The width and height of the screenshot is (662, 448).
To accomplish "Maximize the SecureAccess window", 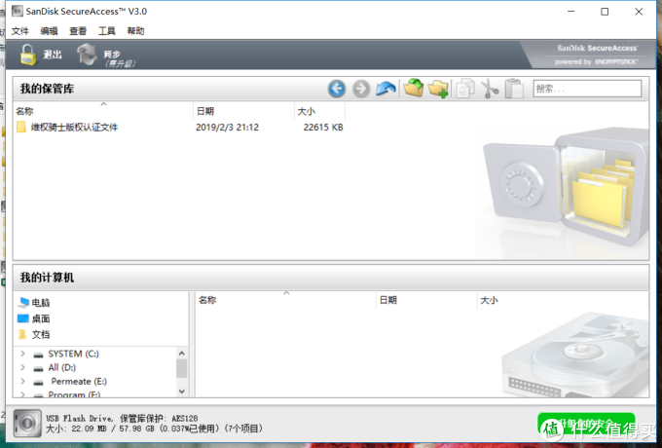I will [605, 12].
